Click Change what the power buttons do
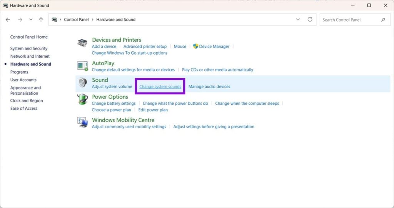This screenshot has height=208, width=394. point(175,103)
